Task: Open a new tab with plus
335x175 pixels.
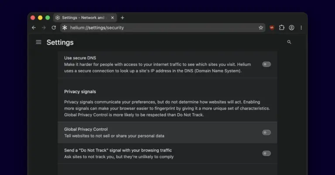Action: coord(123,18)
